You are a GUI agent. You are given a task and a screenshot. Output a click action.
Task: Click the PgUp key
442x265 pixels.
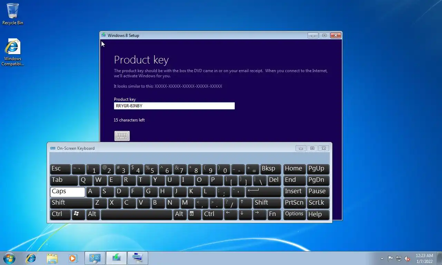(318, 169)
